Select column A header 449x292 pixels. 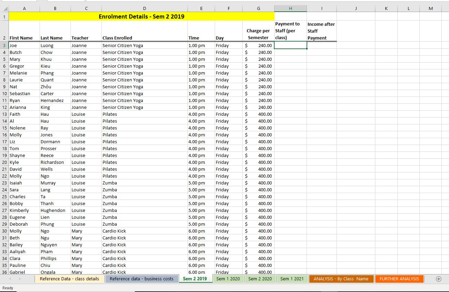(24, 9)
